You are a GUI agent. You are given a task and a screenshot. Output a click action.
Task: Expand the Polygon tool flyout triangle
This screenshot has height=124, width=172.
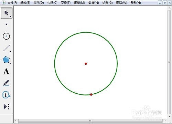[10, 63]
